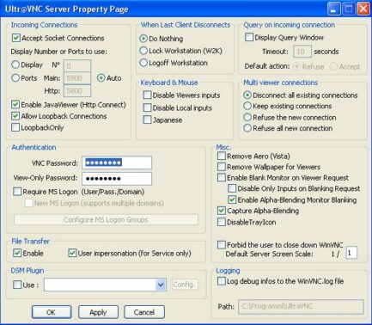Screen dimensions: 372x325
Task: Open the DSM Plugin dropdown arrow
Action: [x=161, y=285]
